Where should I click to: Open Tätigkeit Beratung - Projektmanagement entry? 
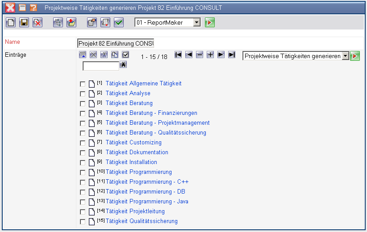(x=158, y=123)
